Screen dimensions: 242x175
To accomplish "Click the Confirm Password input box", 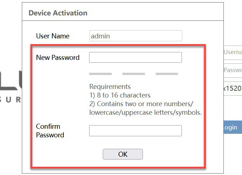I will 135,131.
